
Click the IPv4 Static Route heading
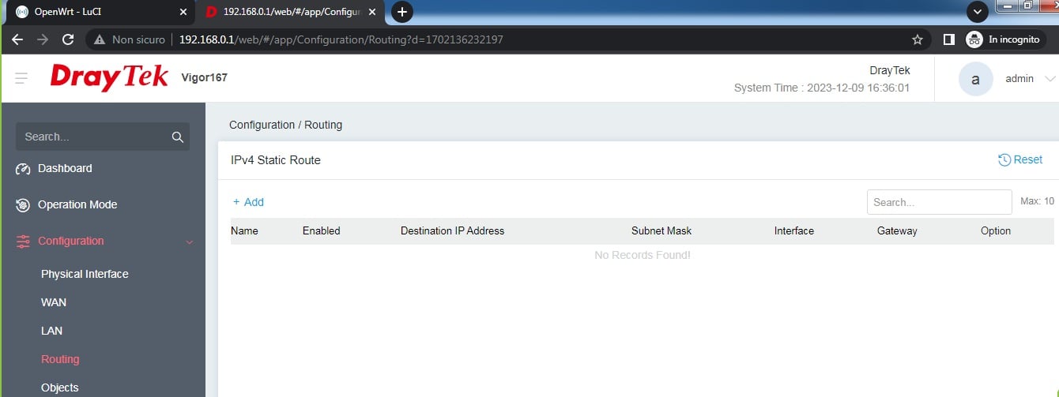tap(276, 159)
